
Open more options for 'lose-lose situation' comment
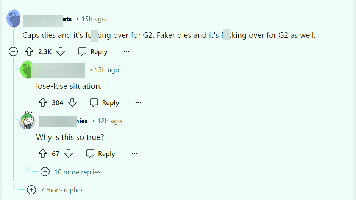pyautogui.click(x=138, y=103)
